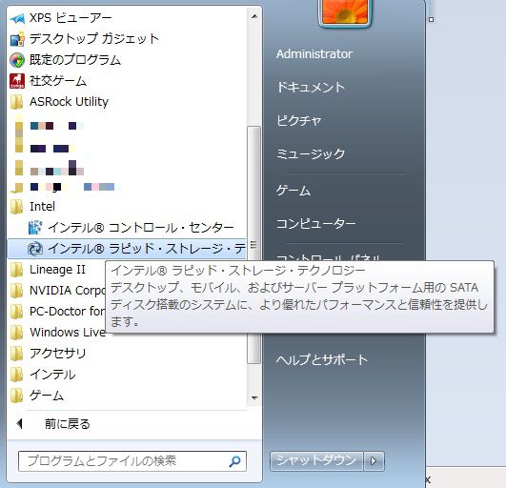
Task: Click the Lineage II folder icon
Action: pos(17,270)
